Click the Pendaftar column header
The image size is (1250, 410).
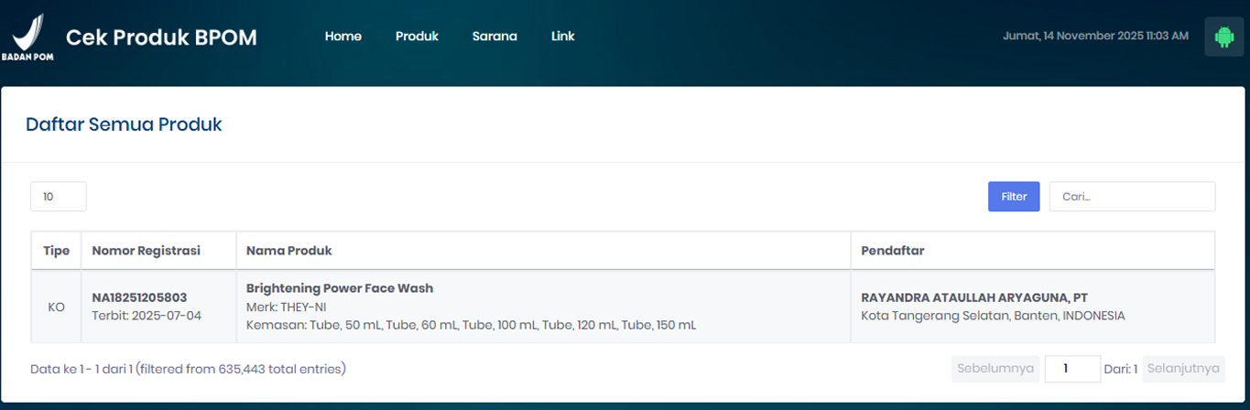[x=892, y=251]
